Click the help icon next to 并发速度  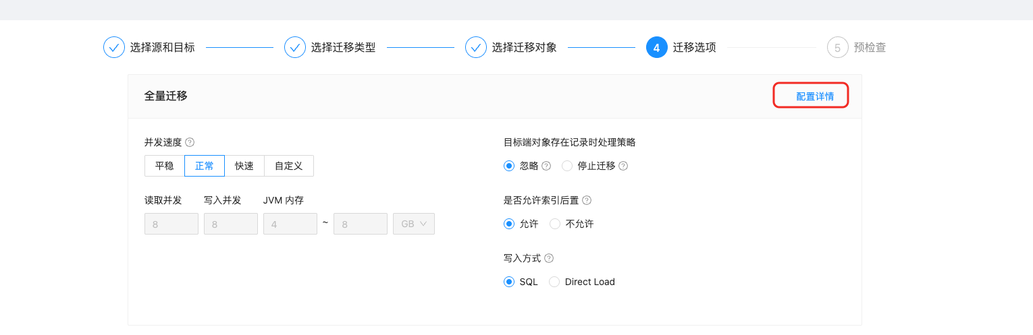[190, 142]
